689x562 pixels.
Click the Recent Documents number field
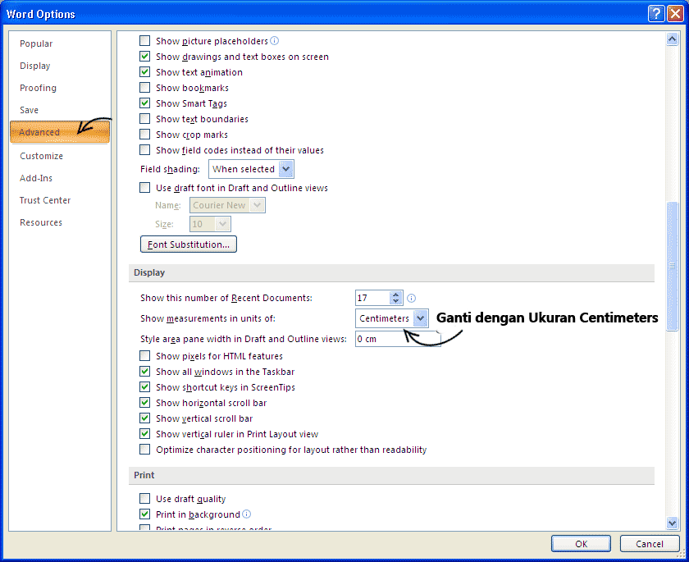point(372,298)
